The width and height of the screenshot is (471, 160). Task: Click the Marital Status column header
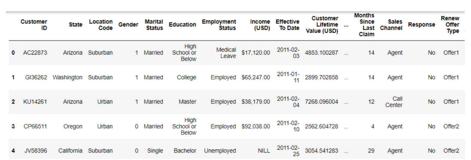(154, 25)
